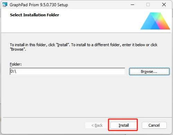173x135 pixels.
Task: Click the Select Installation Folder heading
Action: coord(34,15)
